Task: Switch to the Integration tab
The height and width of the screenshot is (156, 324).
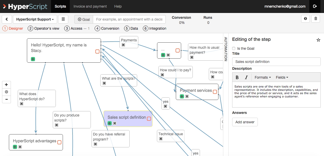Action: point(155,28)
